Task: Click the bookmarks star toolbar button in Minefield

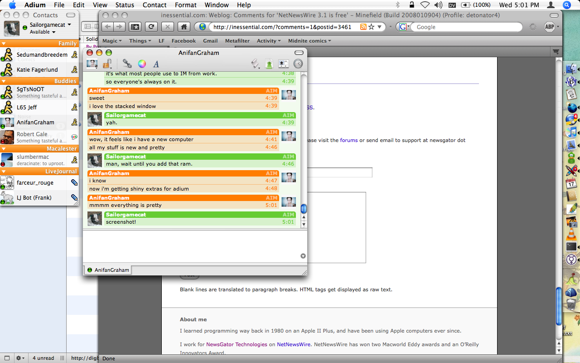Action: [135, 27]
